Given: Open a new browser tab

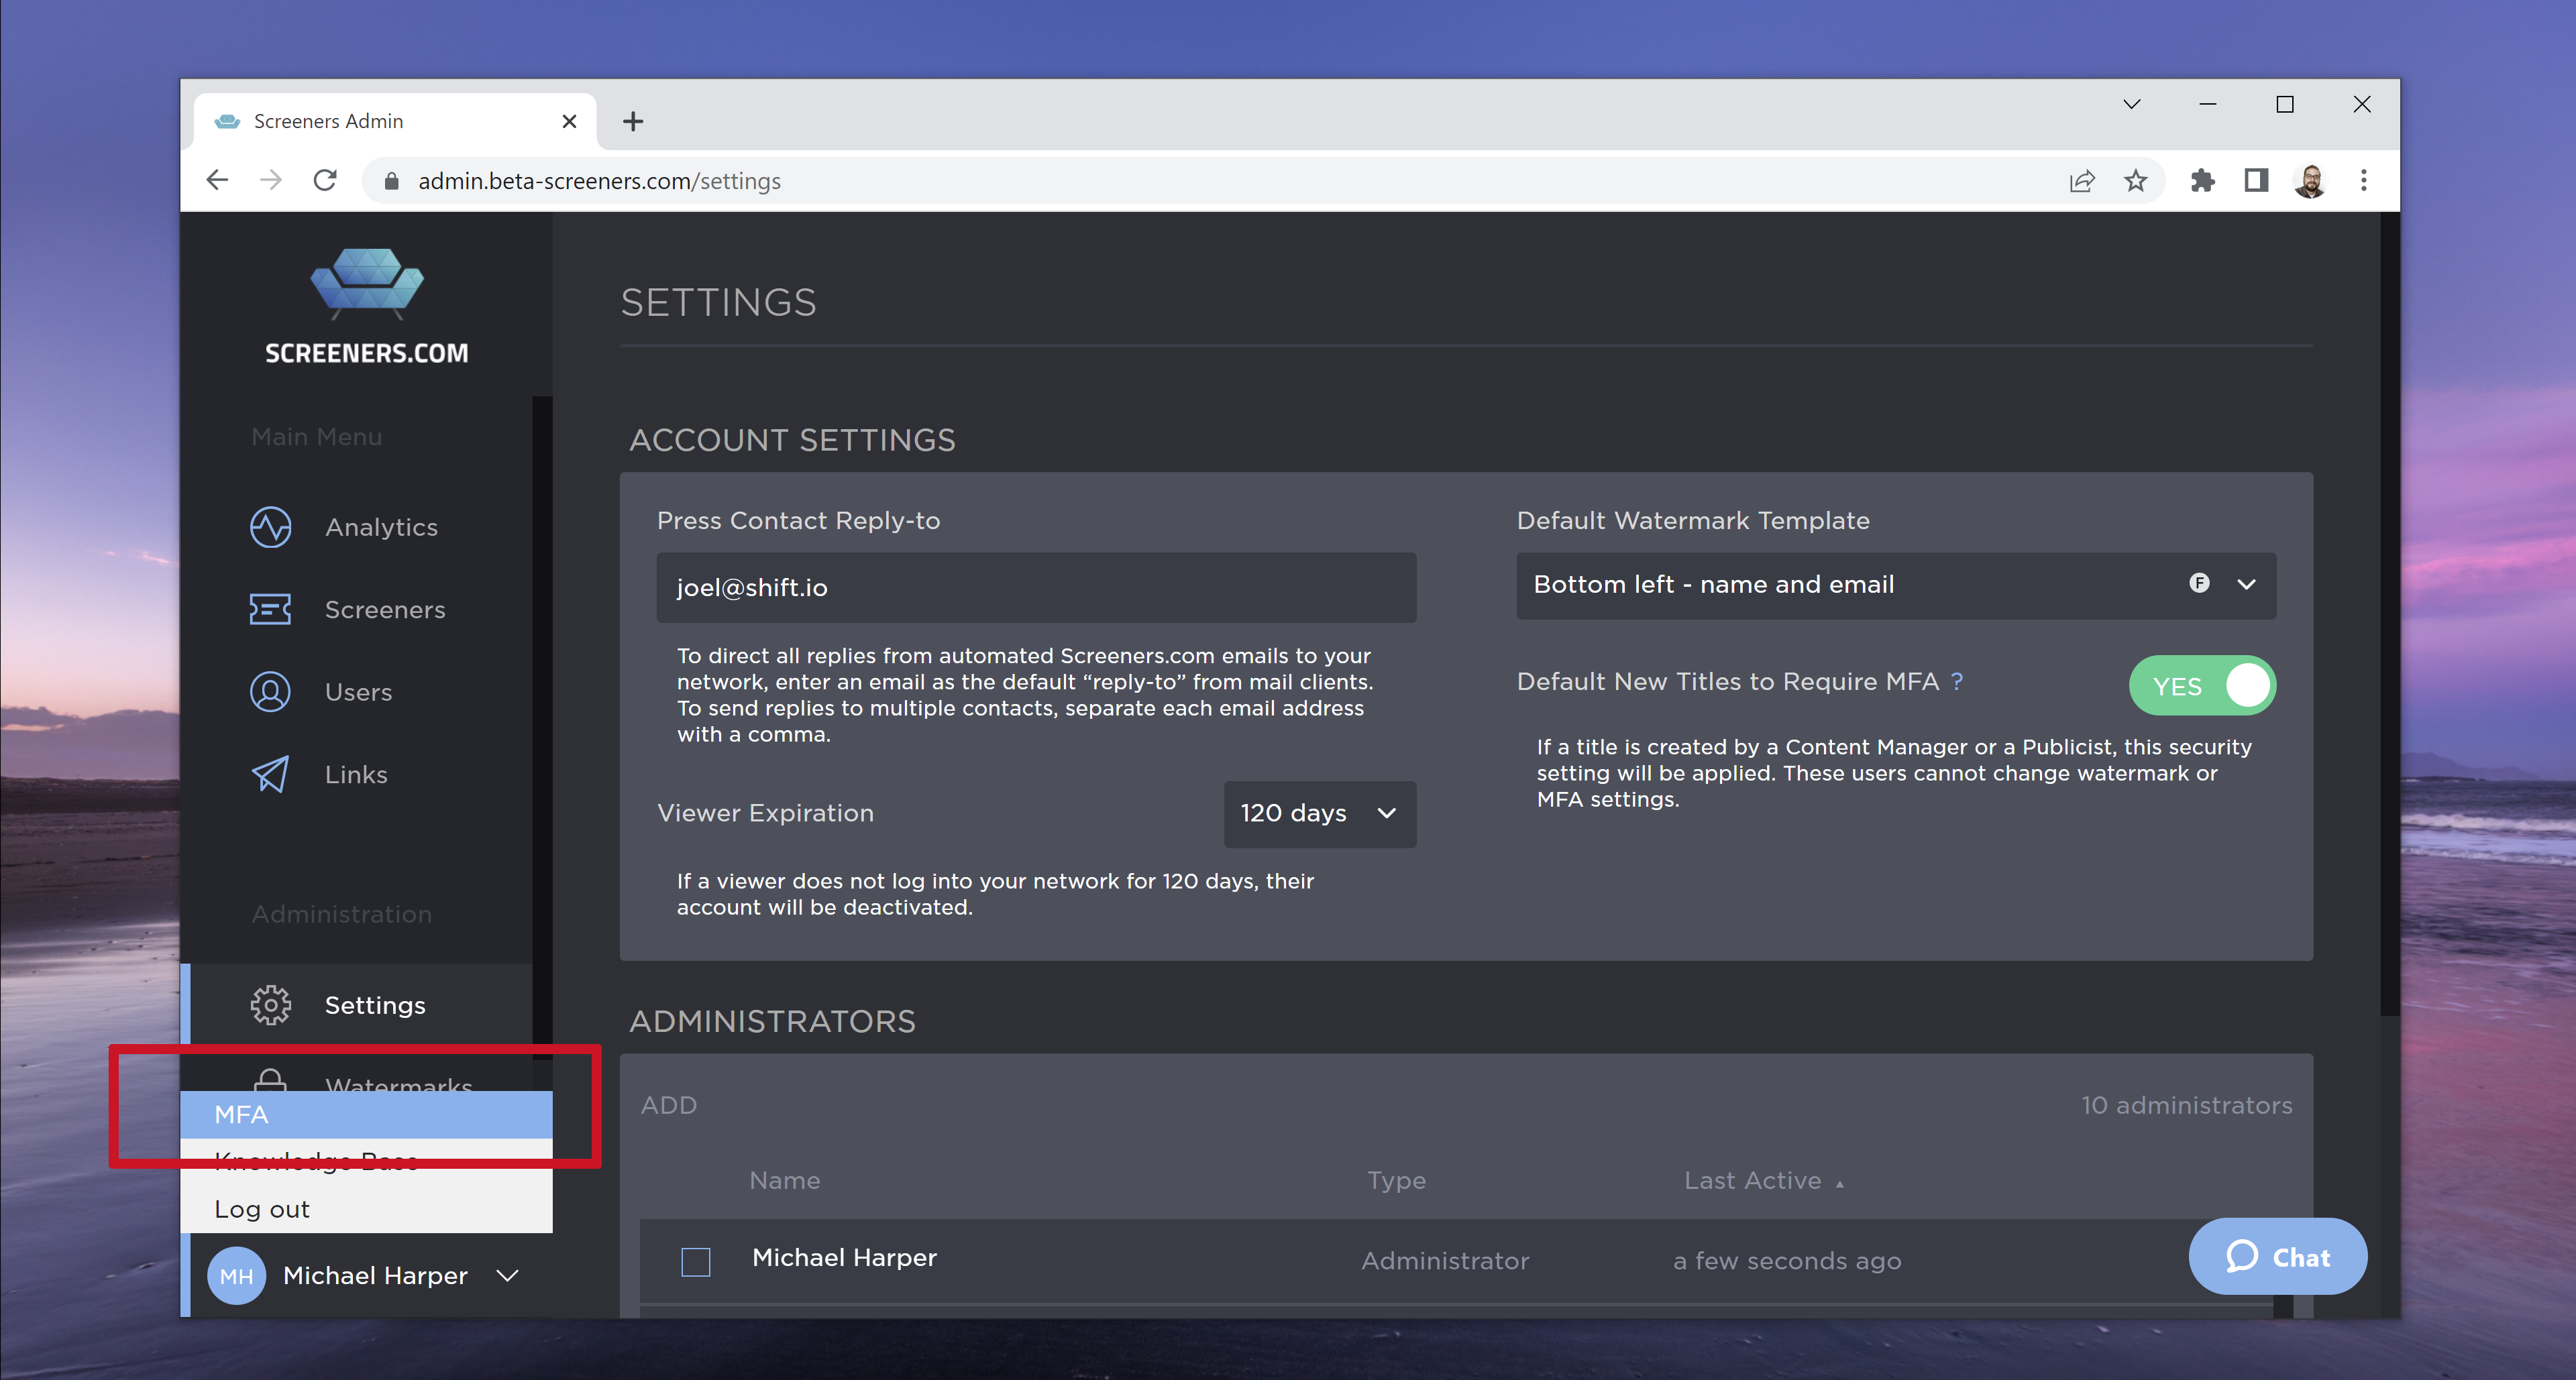Looking at the screenshot, I should click(633, 122).
